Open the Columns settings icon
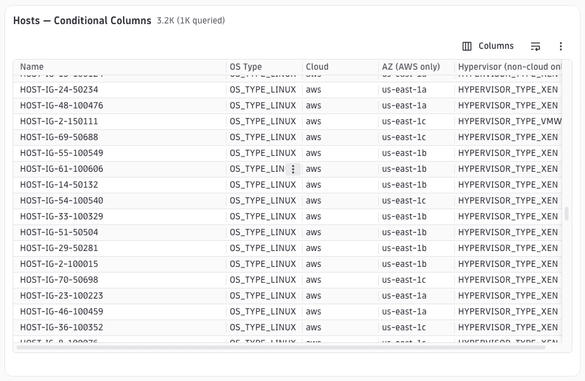Image resolution: width=585 pixels, height=381 pixels. tap(467, 46)
